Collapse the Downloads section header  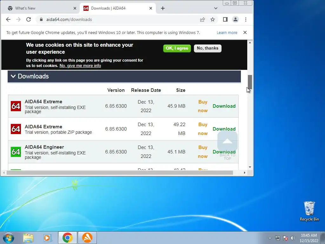pos(124,76)
